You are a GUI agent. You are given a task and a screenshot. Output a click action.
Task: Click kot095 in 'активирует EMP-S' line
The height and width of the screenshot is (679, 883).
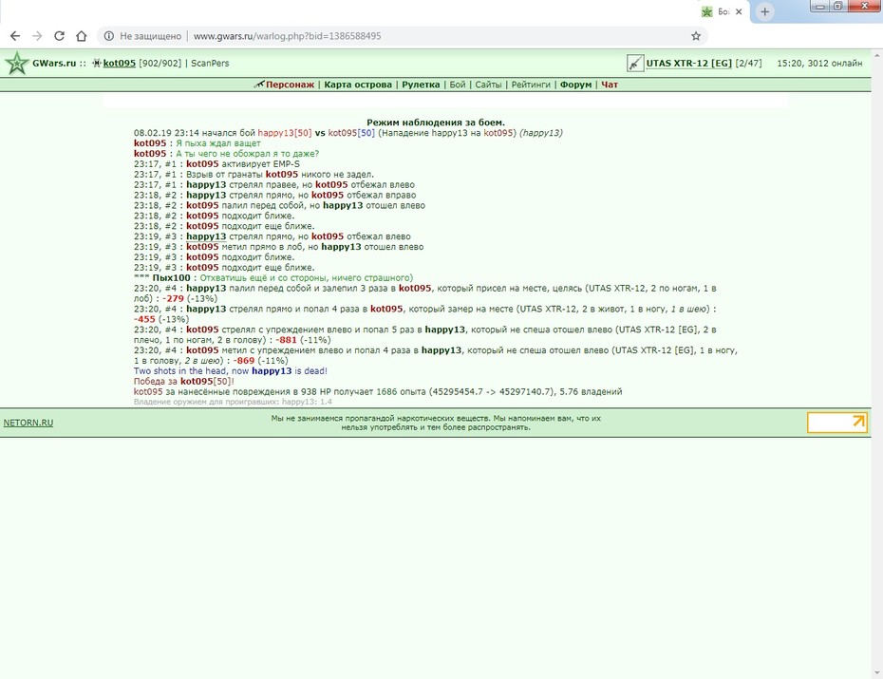pos(202,164)
